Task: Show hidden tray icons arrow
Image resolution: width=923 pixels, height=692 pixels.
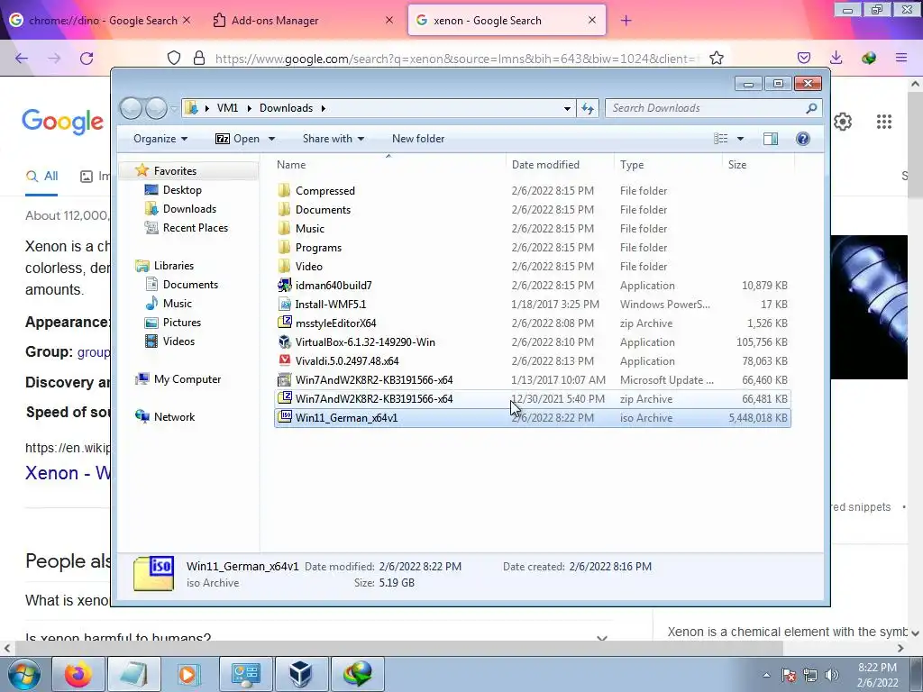Action: click(766, 675)
